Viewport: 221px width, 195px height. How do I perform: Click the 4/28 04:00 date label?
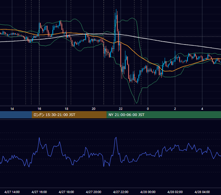(202, 192)
